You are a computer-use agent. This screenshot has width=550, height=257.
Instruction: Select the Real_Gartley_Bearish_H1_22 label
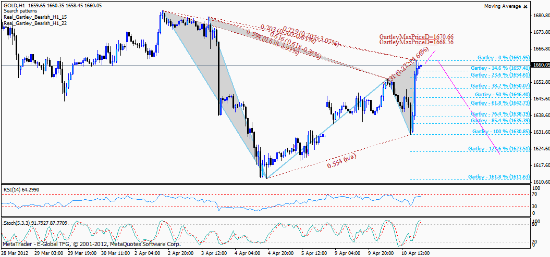tap(35, 23)
